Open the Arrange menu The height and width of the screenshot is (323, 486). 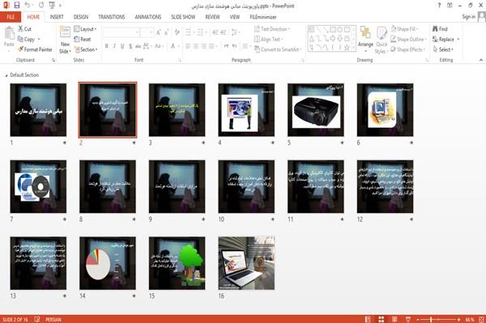[365, 40]
